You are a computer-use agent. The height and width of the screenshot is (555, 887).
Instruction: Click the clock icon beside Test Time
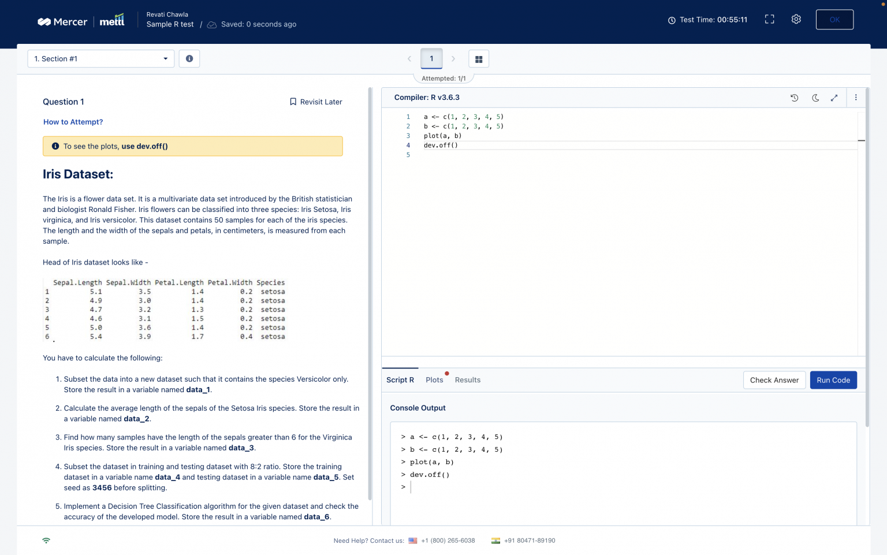671,19
